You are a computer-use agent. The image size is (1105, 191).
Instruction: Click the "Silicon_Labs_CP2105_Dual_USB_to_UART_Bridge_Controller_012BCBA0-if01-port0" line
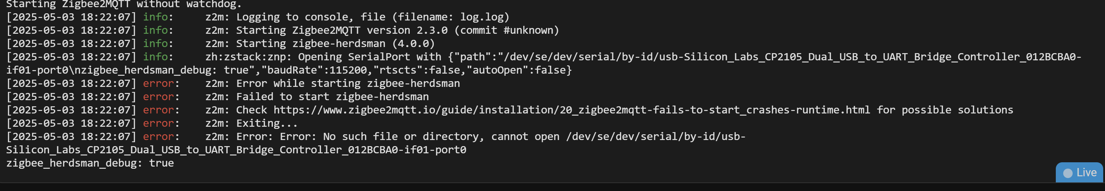pyautogui.click(x=236, y=150)
